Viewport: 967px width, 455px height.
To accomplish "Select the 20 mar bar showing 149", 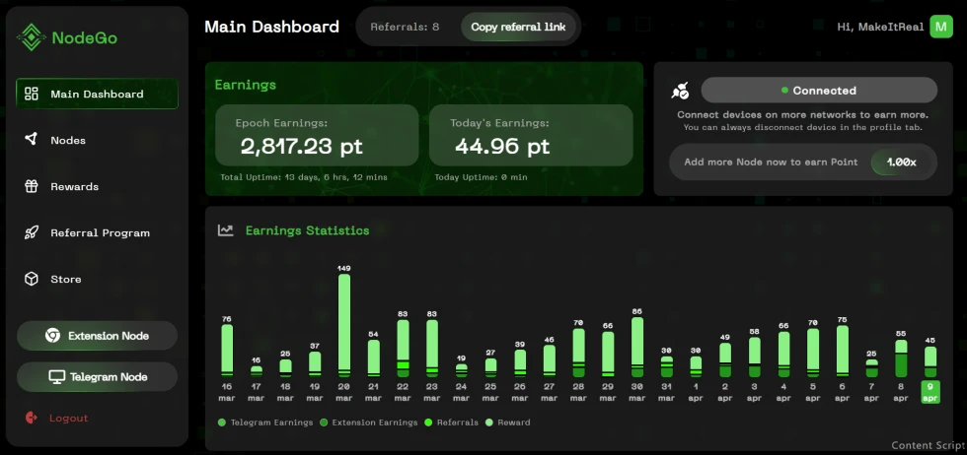I will (344, 325).
